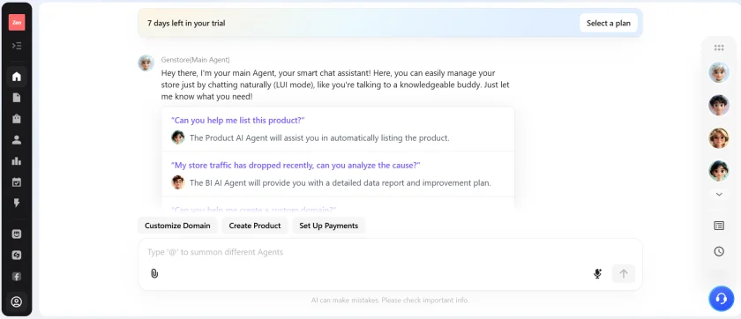Expand more agents chevron
This screenshot has height=319, width=741.
point(719,194)
